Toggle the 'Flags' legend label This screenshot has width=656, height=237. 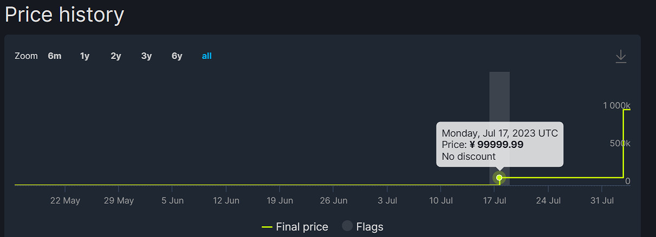click(x=369, y=227)
